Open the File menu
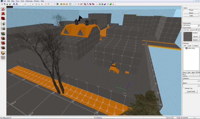Screen dimensions: 200x119 [4, 1]
